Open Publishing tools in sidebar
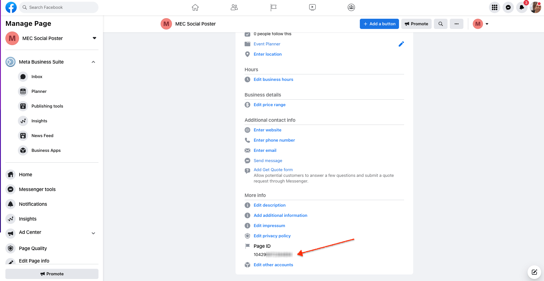544x281 pixels. (x=47, y=106)
